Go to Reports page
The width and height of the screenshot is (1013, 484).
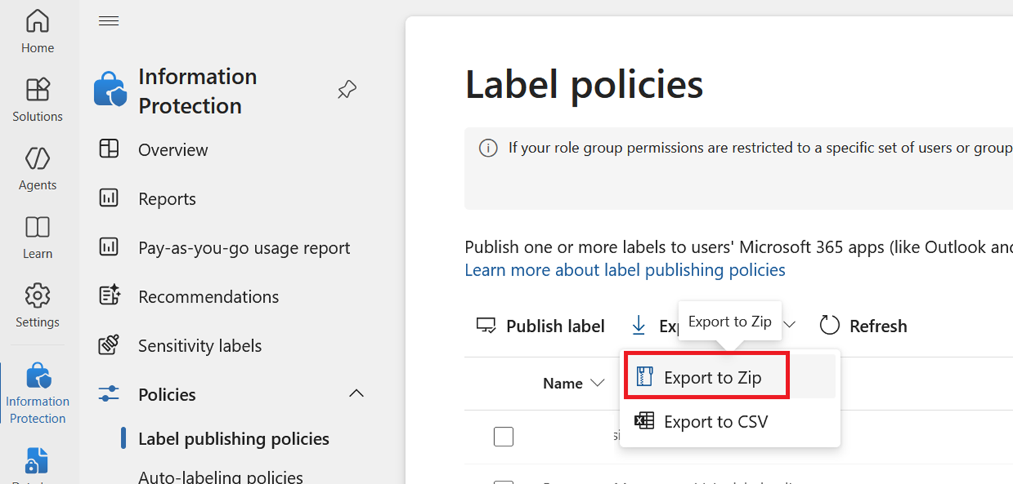[x=167, y=199]
